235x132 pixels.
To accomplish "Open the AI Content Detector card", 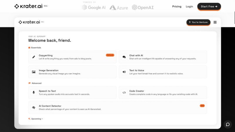I will pyautogui.click(x=117, y=108).
